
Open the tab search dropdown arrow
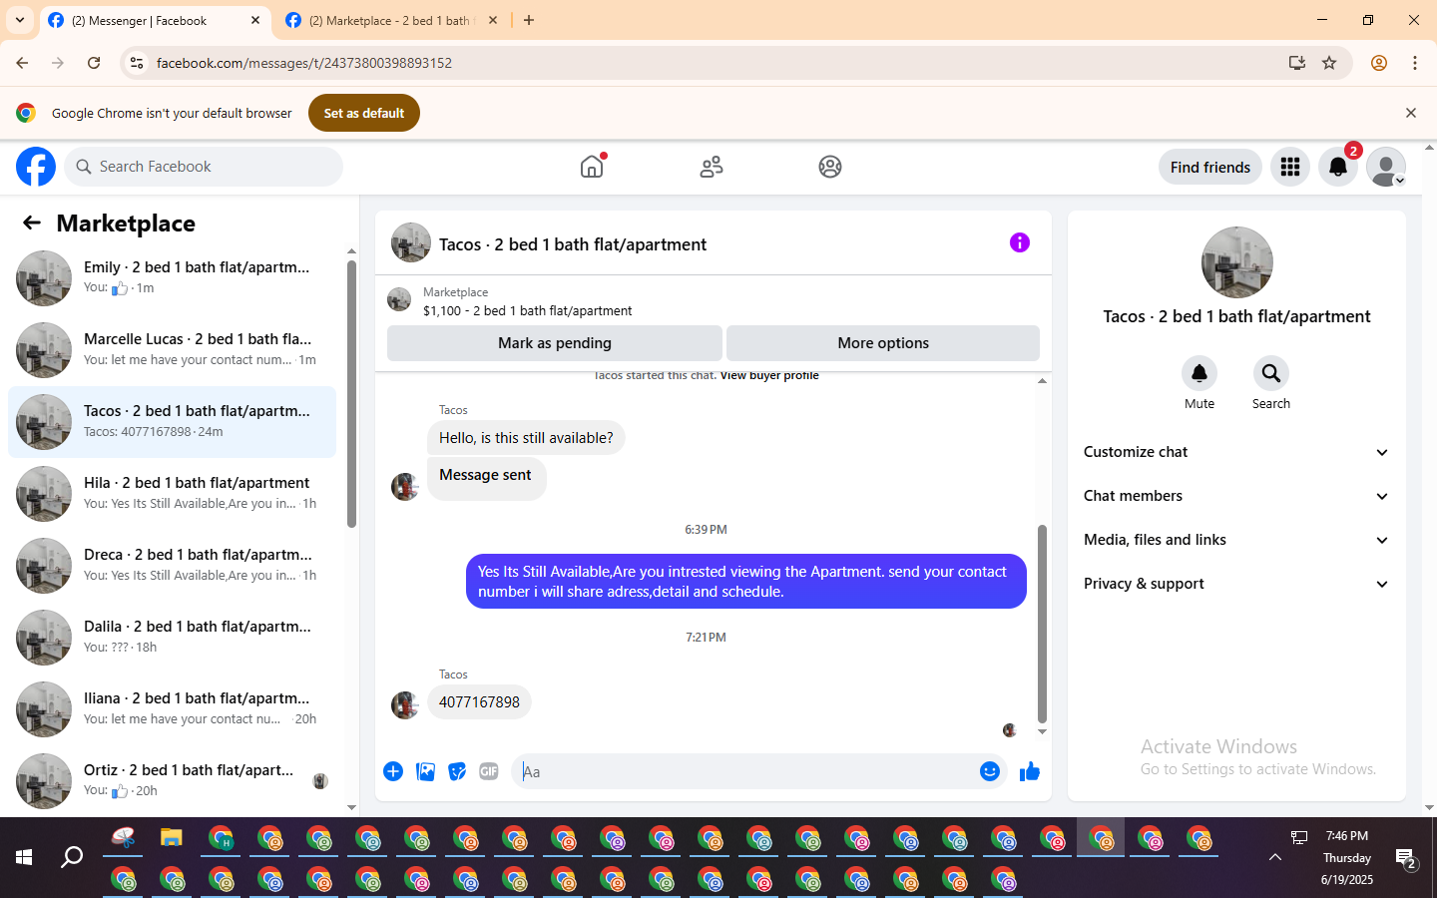point(20,20)
